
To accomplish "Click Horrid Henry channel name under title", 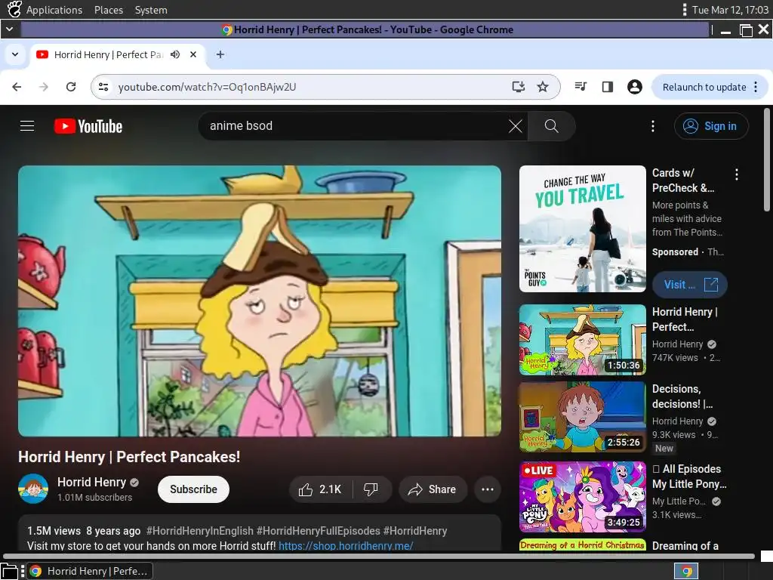I will click(x=91, y=482).
